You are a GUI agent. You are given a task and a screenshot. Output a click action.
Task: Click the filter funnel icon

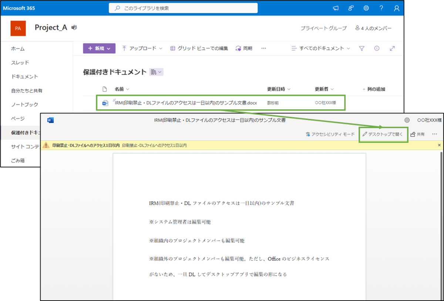tap(362, 48)
